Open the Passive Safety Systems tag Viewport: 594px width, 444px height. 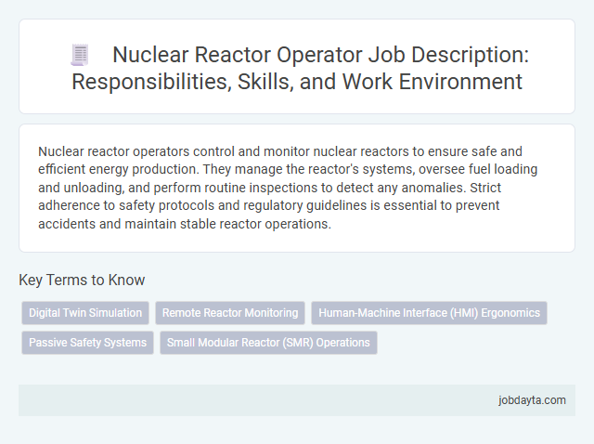click(x=87, y=343)
